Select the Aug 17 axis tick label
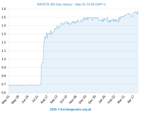This screenshot has width=141, height=114. click(44, 99)
